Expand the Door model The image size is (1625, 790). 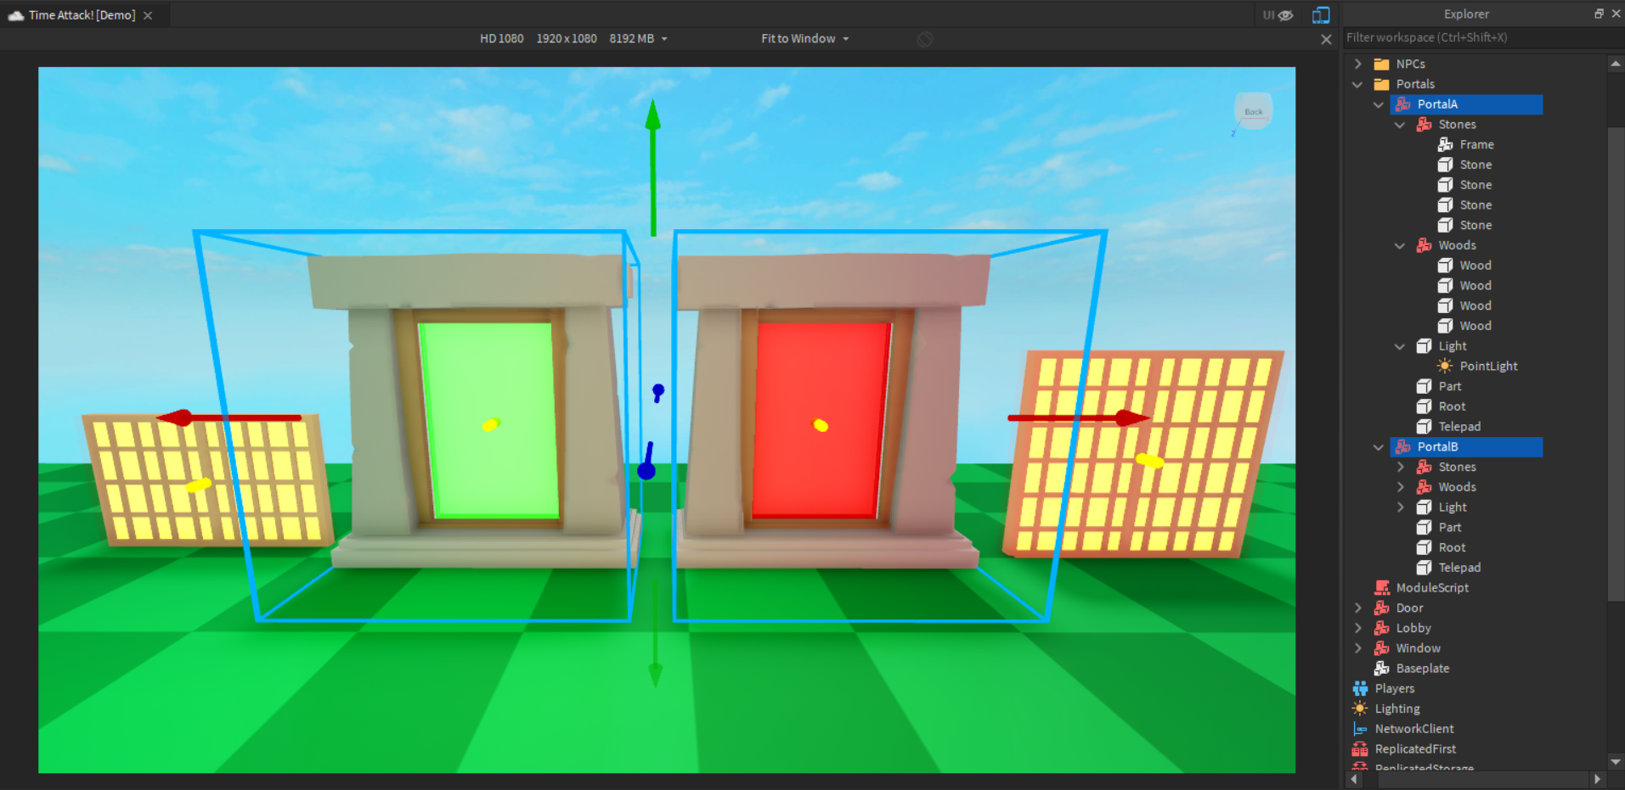(1357, 608)
